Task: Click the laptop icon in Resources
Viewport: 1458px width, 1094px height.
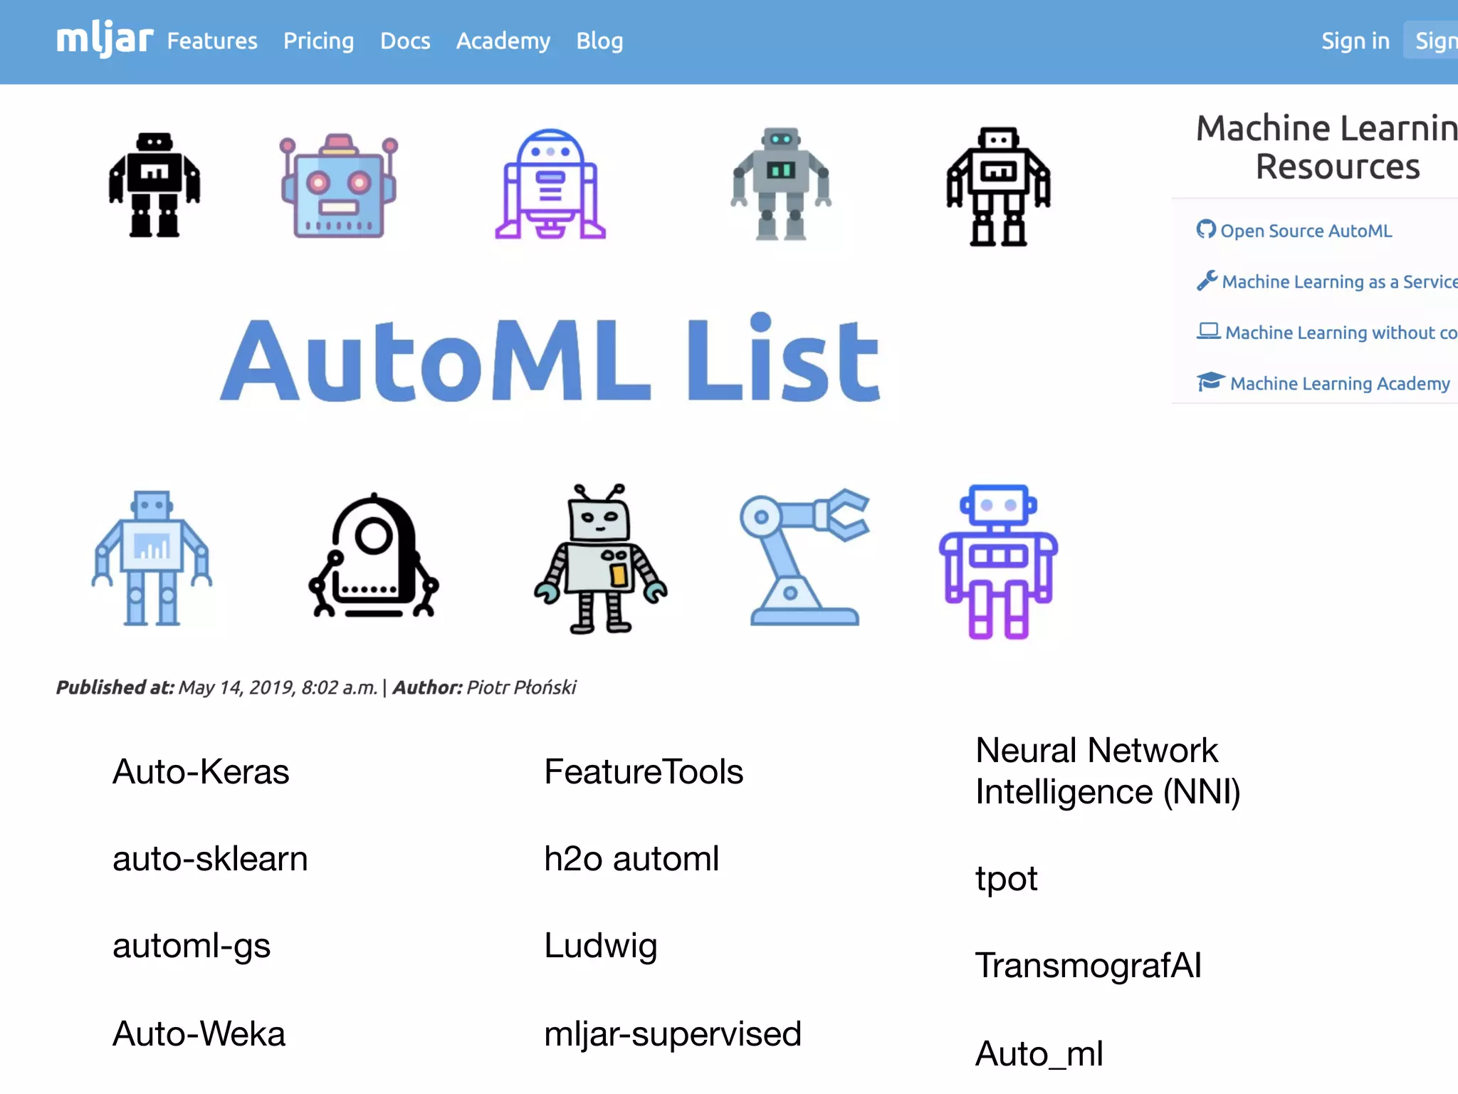Action: (1208, 331)
